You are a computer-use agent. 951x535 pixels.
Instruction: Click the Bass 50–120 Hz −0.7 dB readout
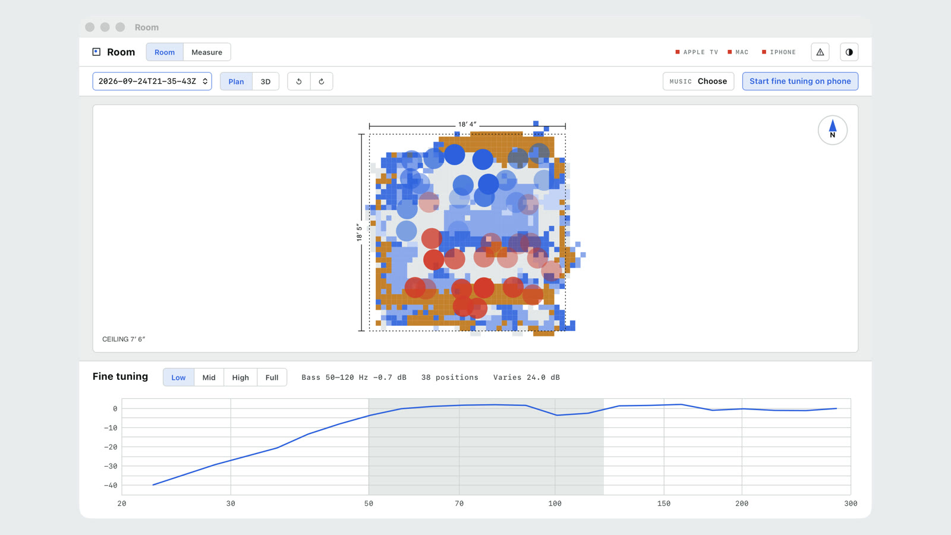[x=354, y=377]
